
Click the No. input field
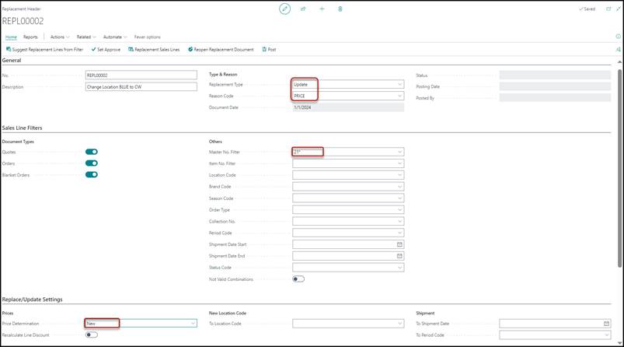pos(141,75)
